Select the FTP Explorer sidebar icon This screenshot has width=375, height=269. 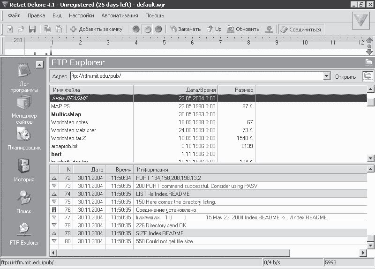(x=24, y=230)
